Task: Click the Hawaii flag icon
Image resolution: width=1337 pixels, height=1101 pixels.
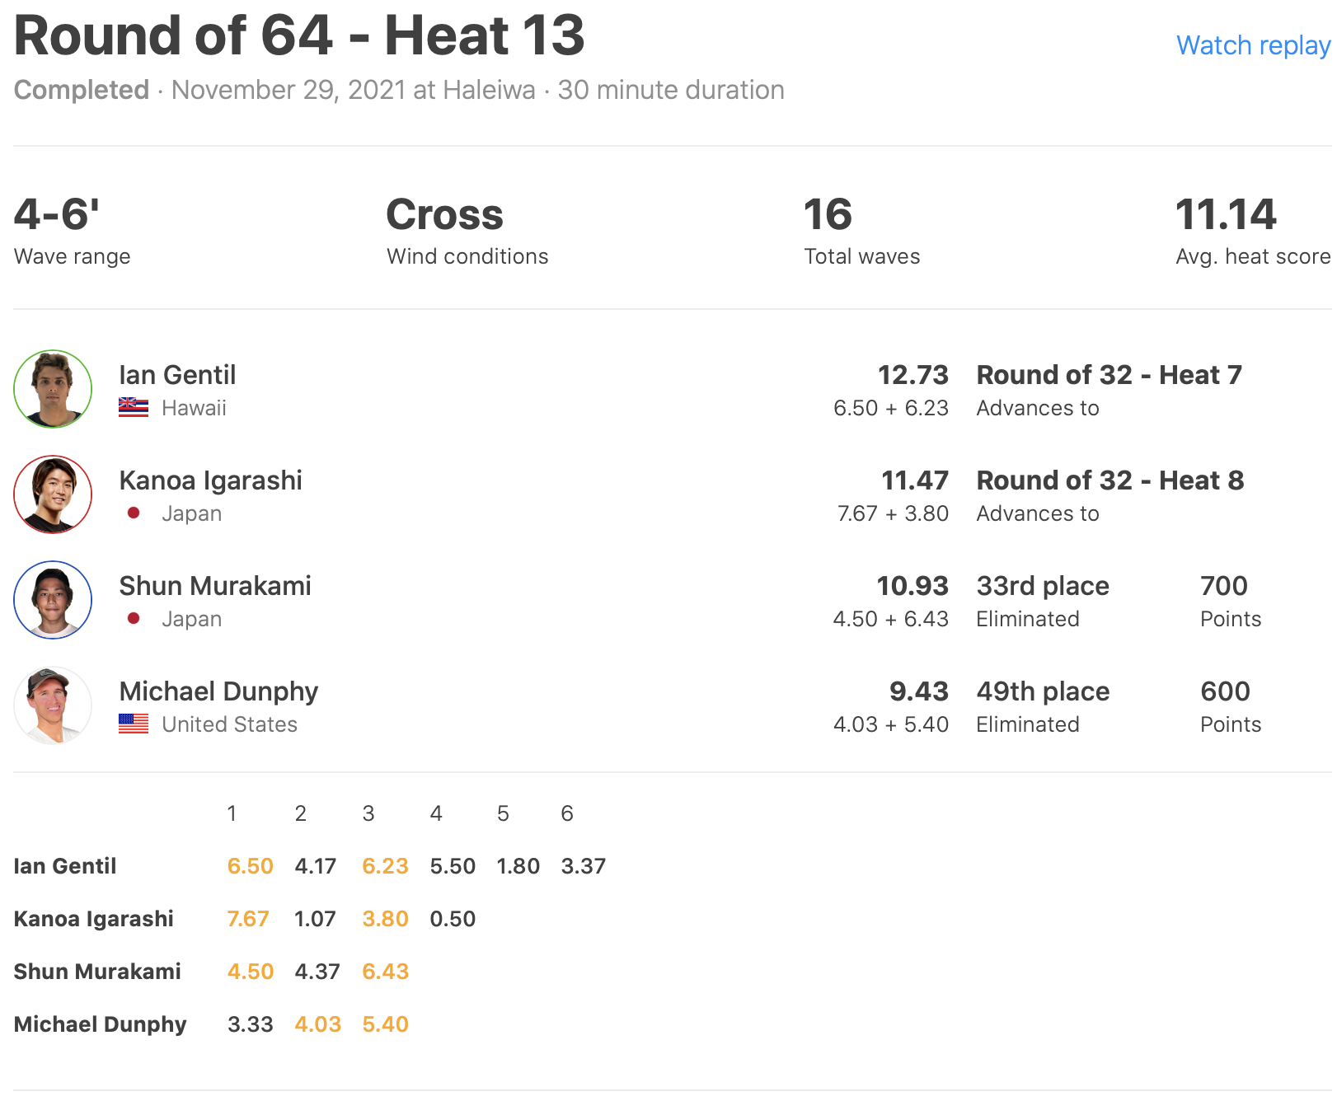Action: pos(134,408)
